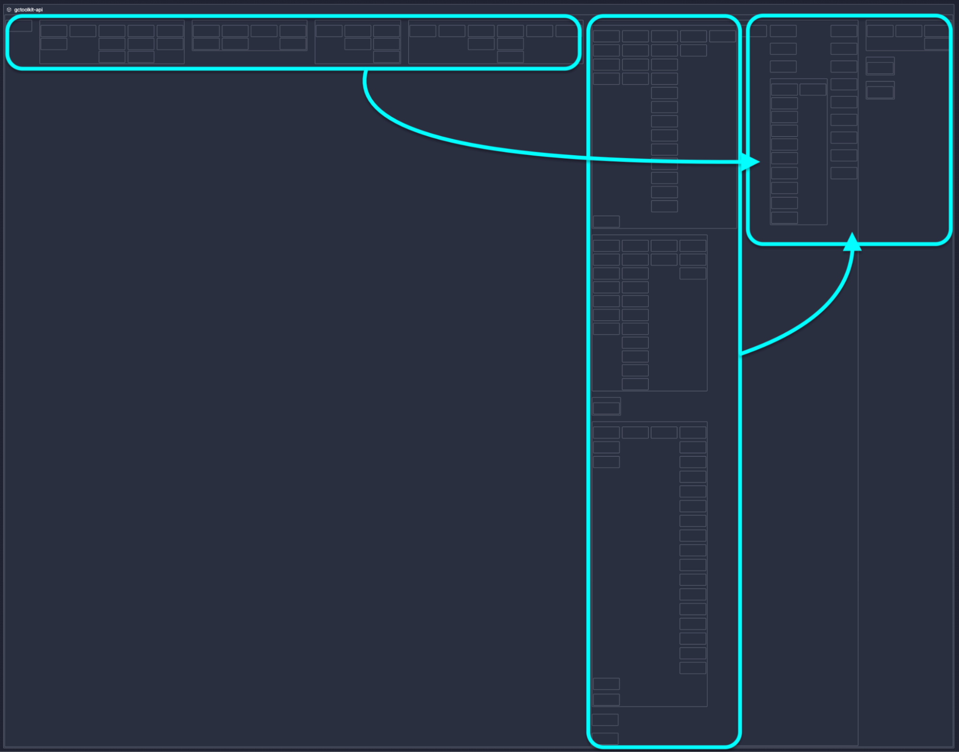Click the top-left box of the tall column's first group

click(606, 36)
